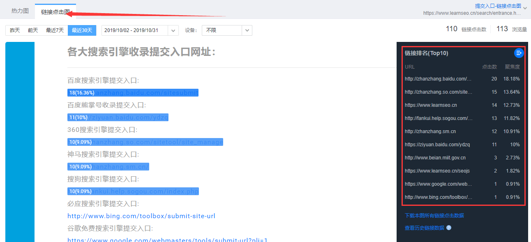Click the 18(16.36%) click overlay bar

(133, 93)
